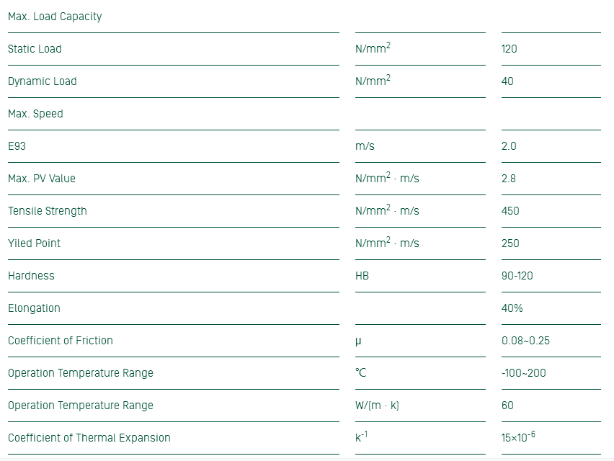Select the Coefficient of Friction label

[61, 341]
